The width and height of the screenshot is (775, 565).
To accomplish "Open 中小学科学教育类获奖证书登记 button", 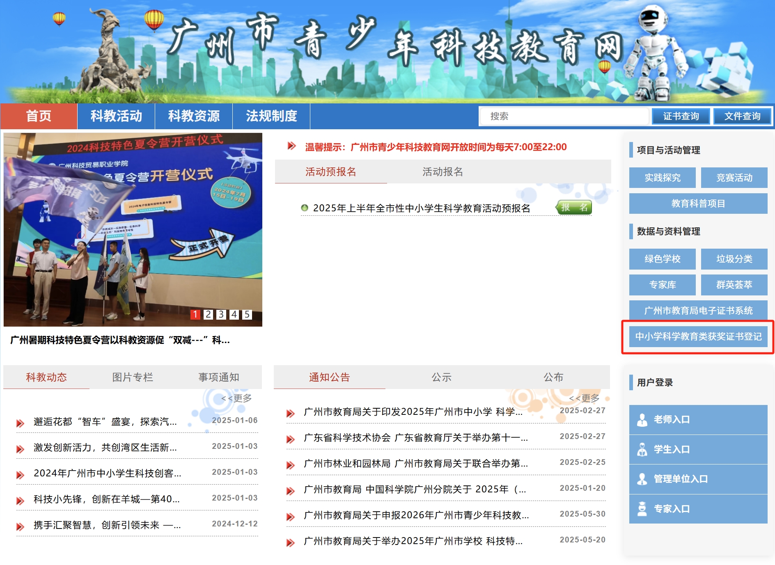I will pos(698,336).
